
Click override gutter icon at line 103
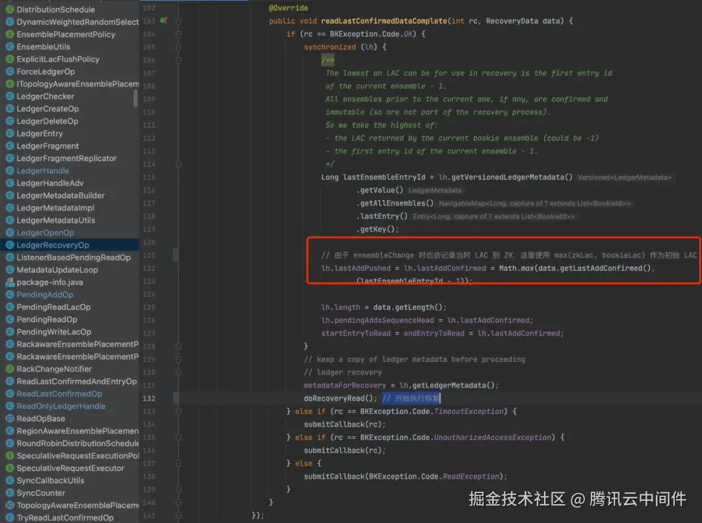click(x=163, y=21)
